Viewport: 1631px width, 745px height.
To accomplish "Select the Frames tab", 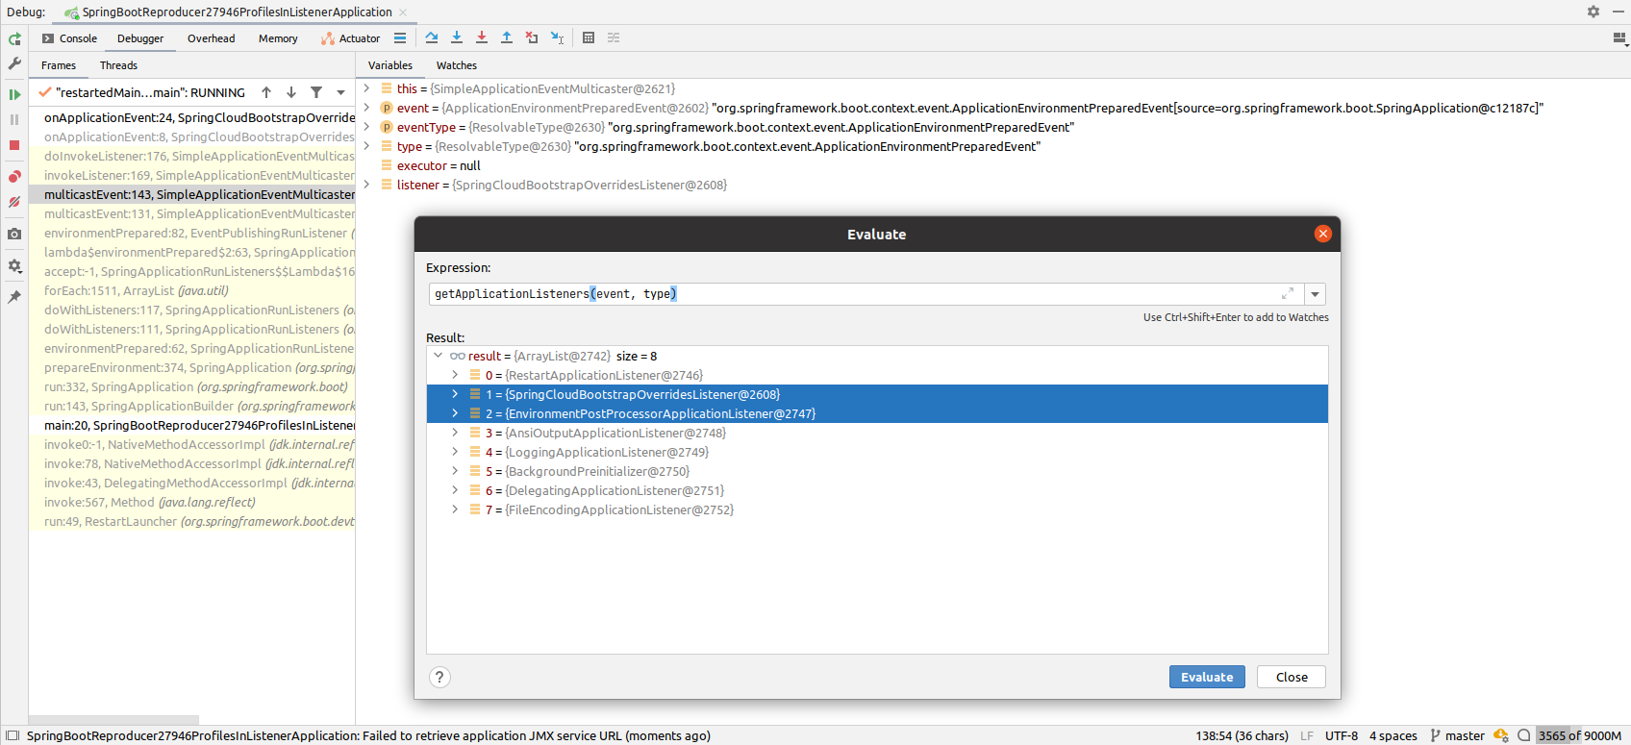I will coord(59,65).
